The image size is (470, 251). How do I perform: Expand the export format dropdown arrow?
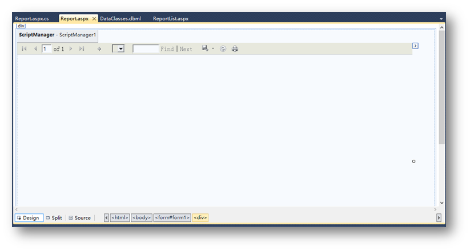coord(213,48)
